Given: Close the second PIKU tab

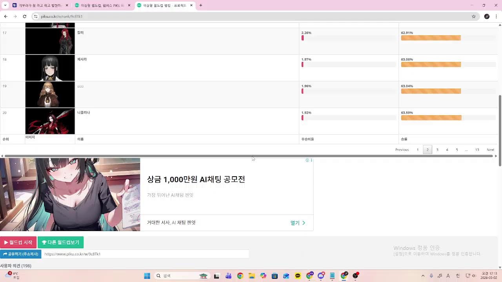Looking at the screenshot, I should [x=129, y=5].
